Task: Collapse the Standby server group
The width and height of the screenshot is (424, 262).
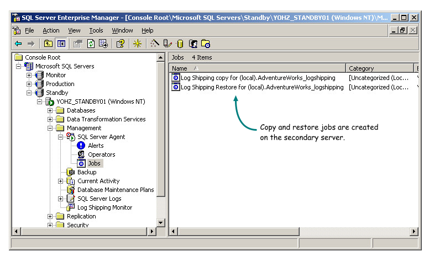Action: coord(29,93)
